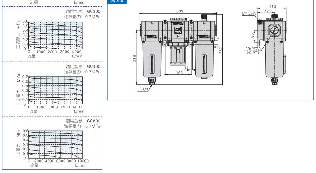Screen dimensions: 316x173
Task: Click the 11 dimension label
Action: pos(186,68)
